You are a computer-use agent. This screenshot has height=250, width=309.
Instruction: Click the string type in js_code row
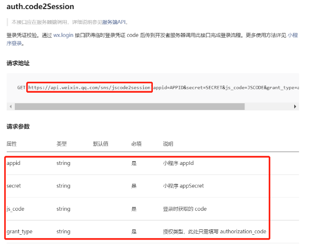[x=63, y=209]
